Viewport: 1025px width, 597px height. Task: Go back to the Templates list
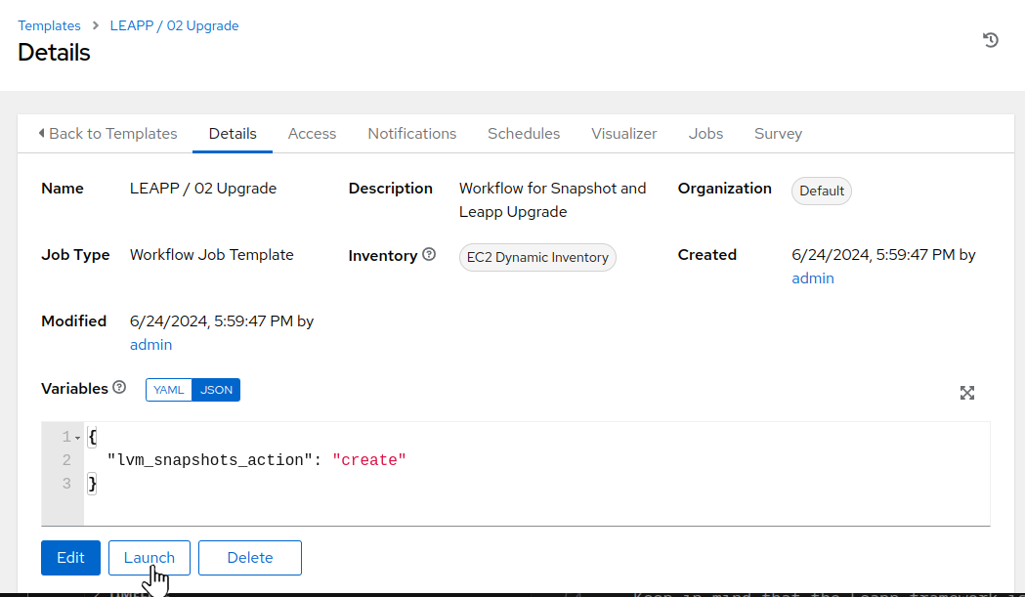[x=107, y=134]
